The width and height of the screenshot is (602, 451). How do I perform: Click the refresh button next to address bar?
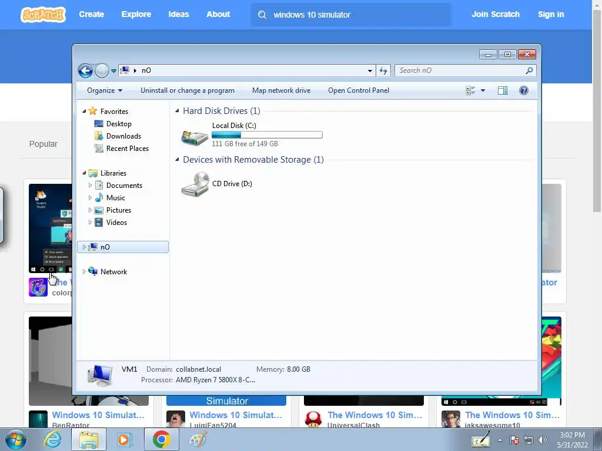pos(383,70)
